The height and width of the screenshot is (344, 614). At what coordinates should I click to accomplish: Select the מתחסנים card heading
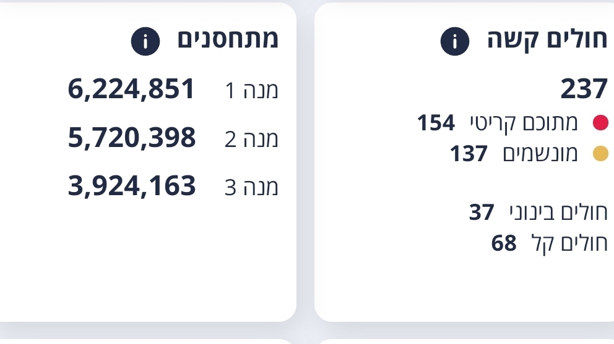(x=228, y=39)
